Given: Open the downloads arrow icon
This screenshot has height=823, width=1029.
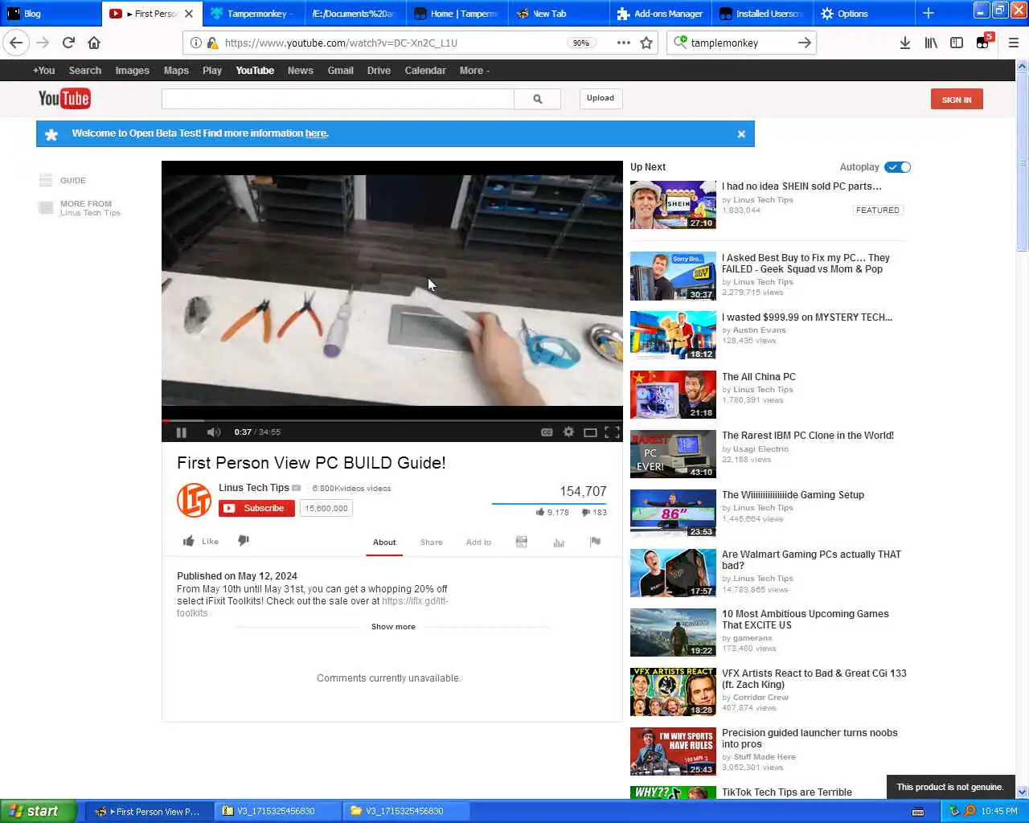Looking at the screenshot, I should click(x=904, y=43).
